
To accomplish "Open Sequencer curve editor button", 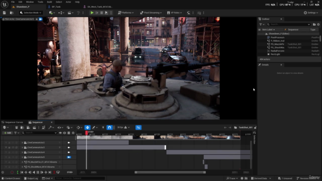I will coord(139,128).
